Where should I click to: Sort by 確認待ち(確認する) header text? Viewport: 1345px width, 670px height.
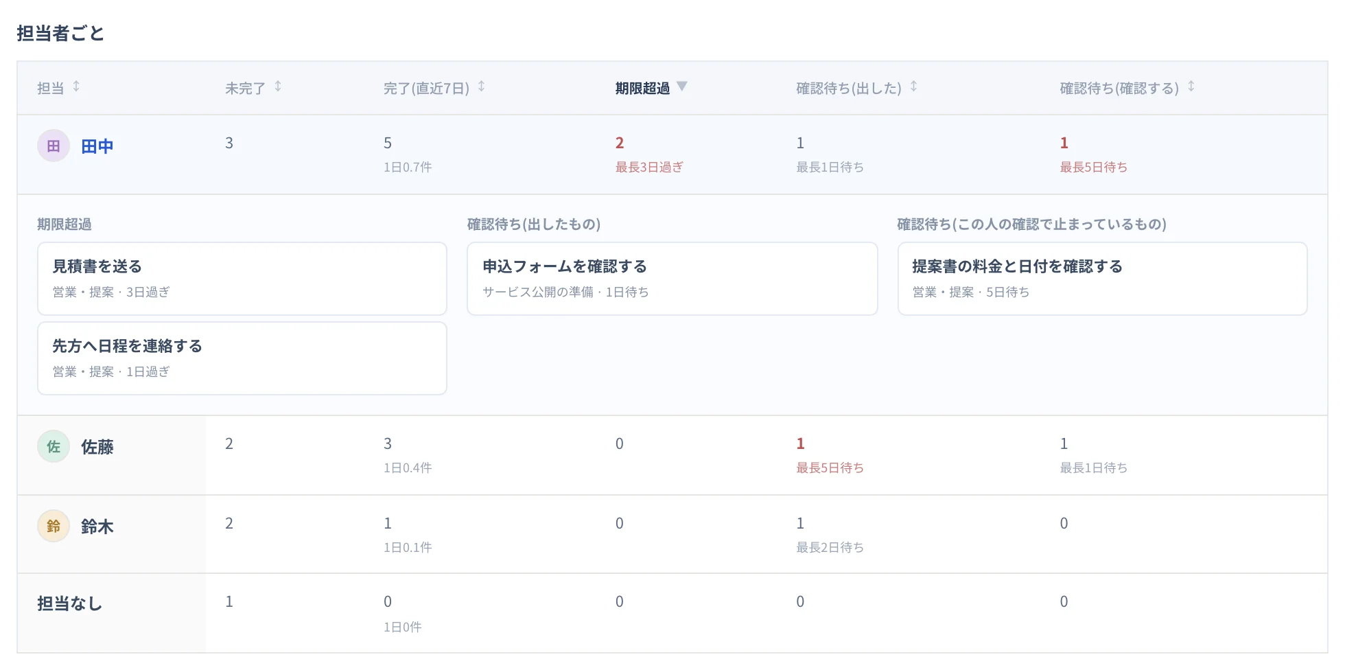1119,88
